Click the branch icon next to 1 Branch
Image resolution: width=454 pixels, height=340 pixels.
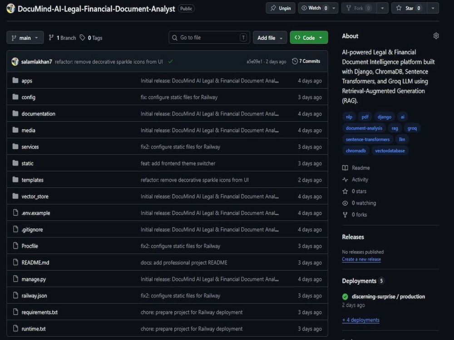click(51, 38)
